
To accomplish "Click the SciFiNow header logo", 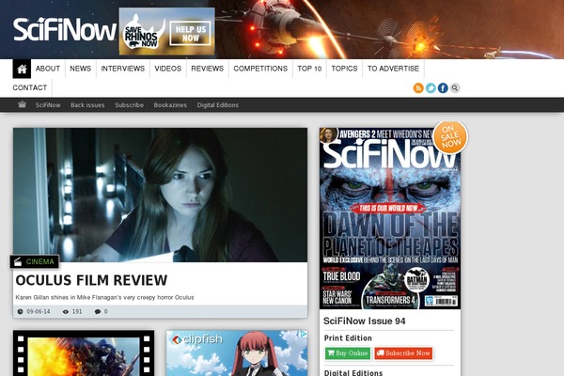I will pyautogui.click(x=65, y=29).
